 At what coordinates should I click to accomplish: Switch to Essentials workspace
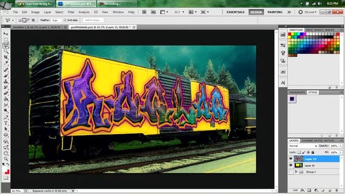click(x=236, y=12)
